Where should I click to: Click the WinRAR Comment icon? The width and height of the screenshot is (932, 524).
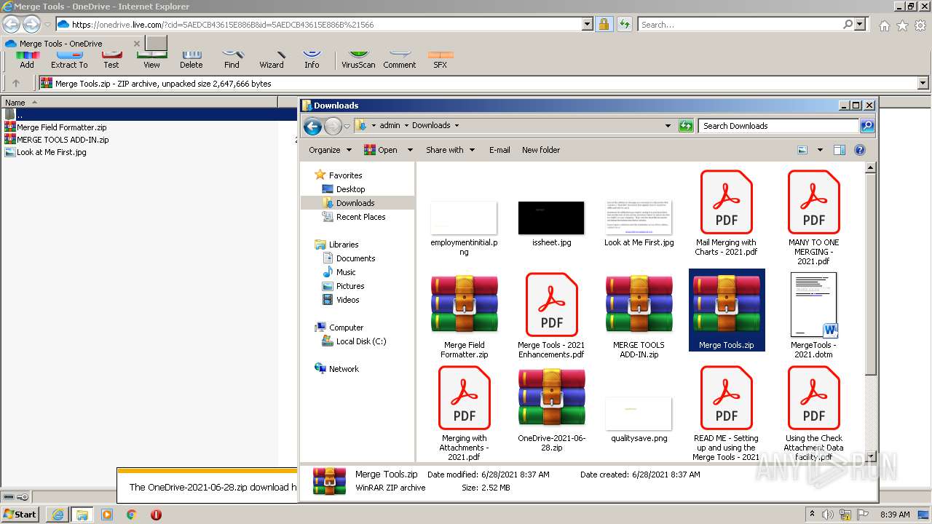(400, 58)
